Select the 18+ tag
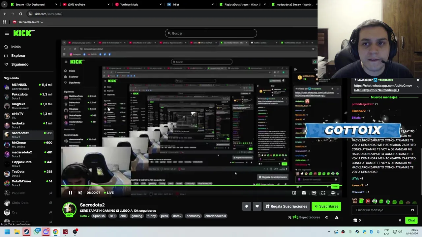 coord(112,216)
